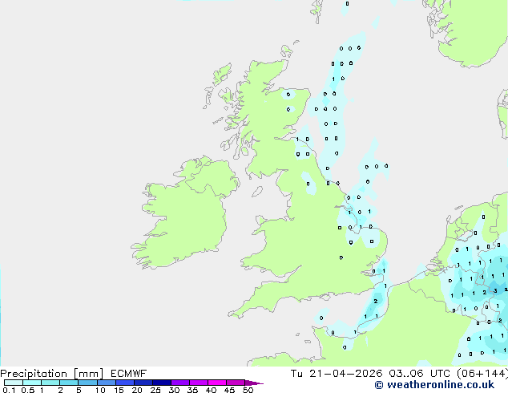Click the 15–20 mm legend color swatch

tap(125, 383)
